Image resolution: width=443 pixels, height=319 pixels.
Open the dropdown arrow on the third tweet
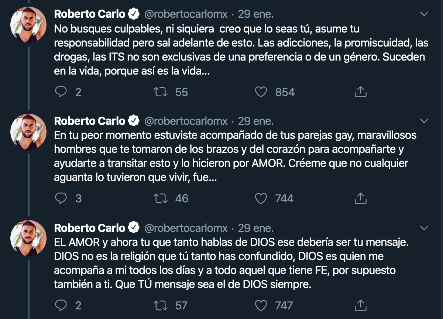point(424,228)
